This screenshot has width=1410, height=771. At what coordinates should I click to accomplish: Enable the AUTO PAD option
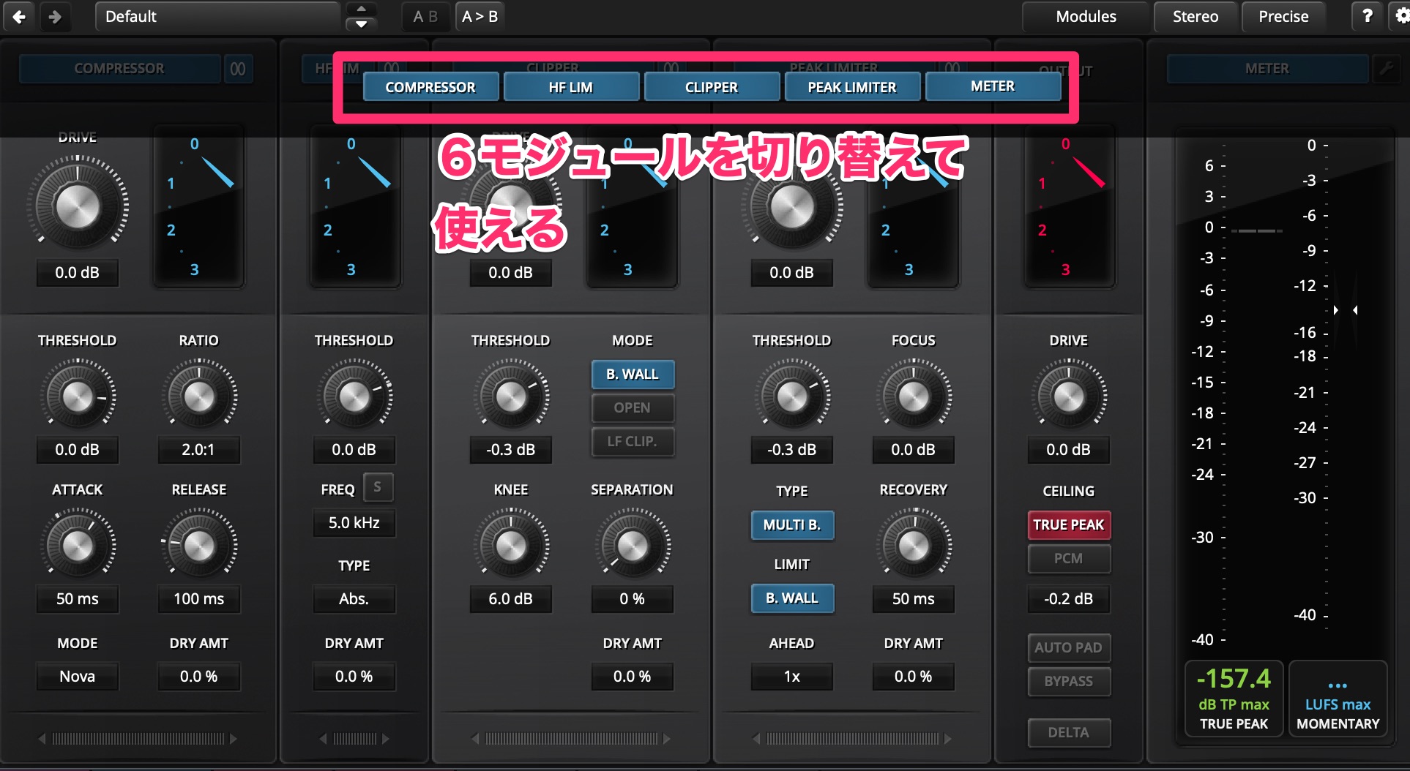click(x=1068, y=647)
